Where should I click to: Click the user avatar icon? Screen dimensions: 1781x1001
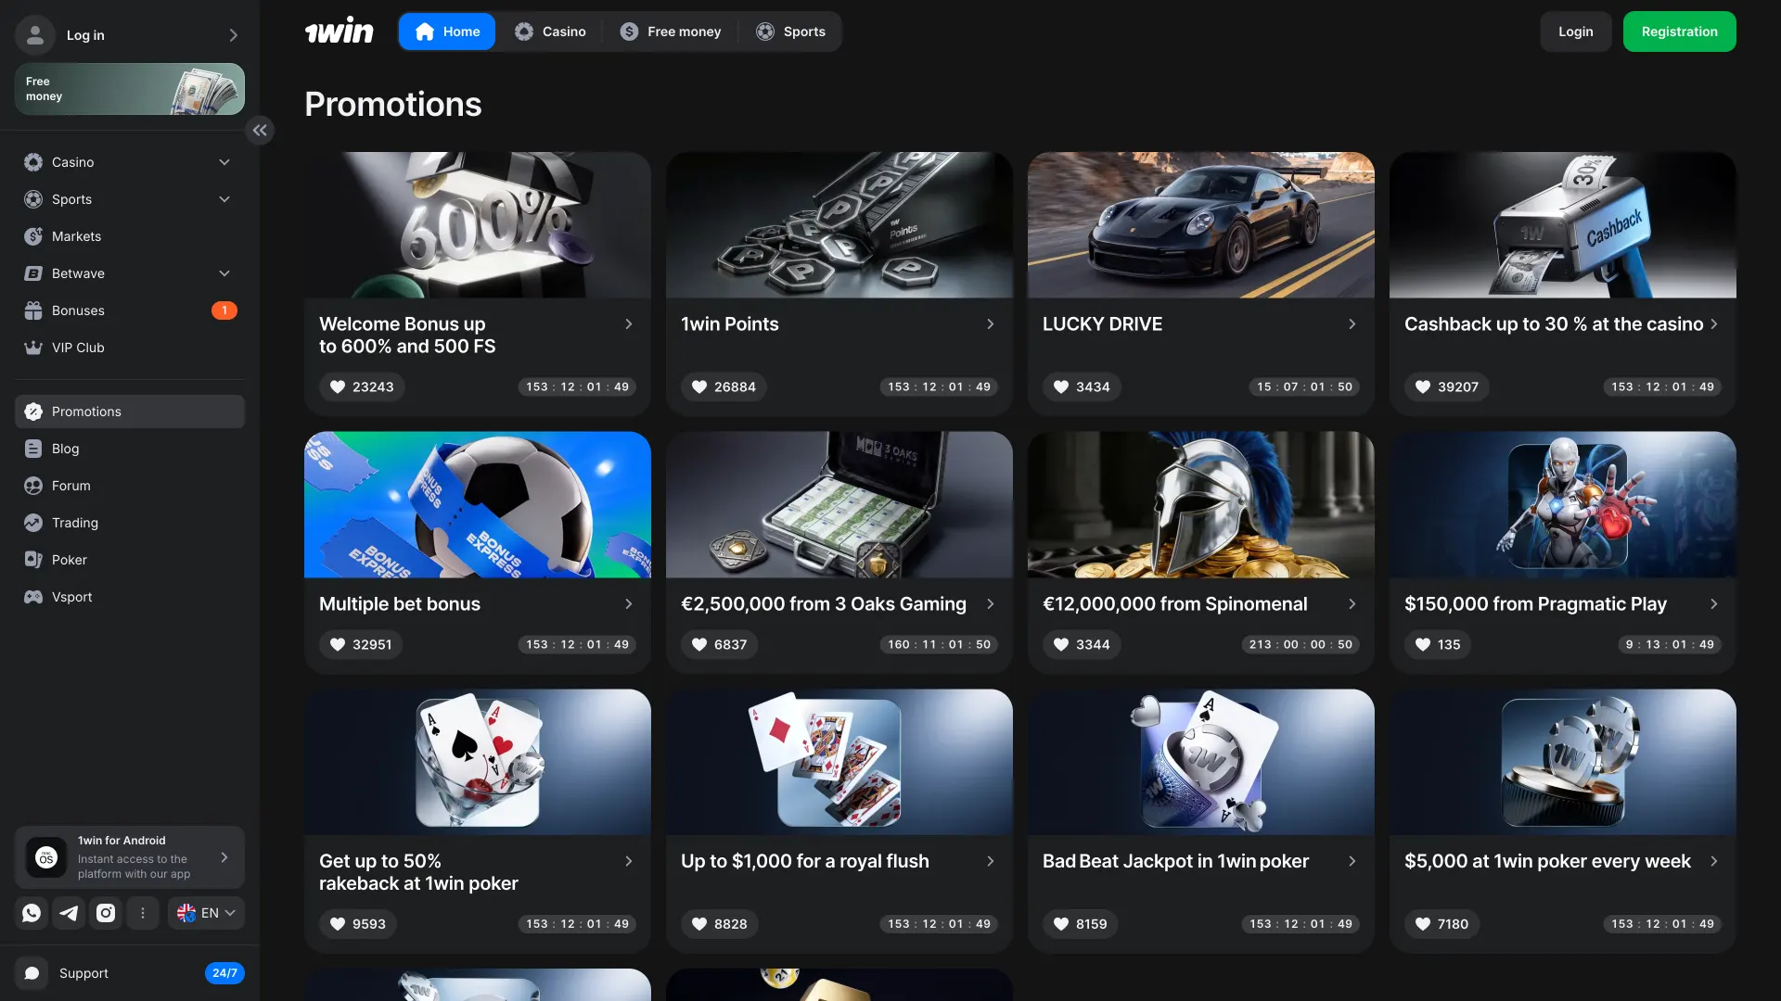coord(35,35)
